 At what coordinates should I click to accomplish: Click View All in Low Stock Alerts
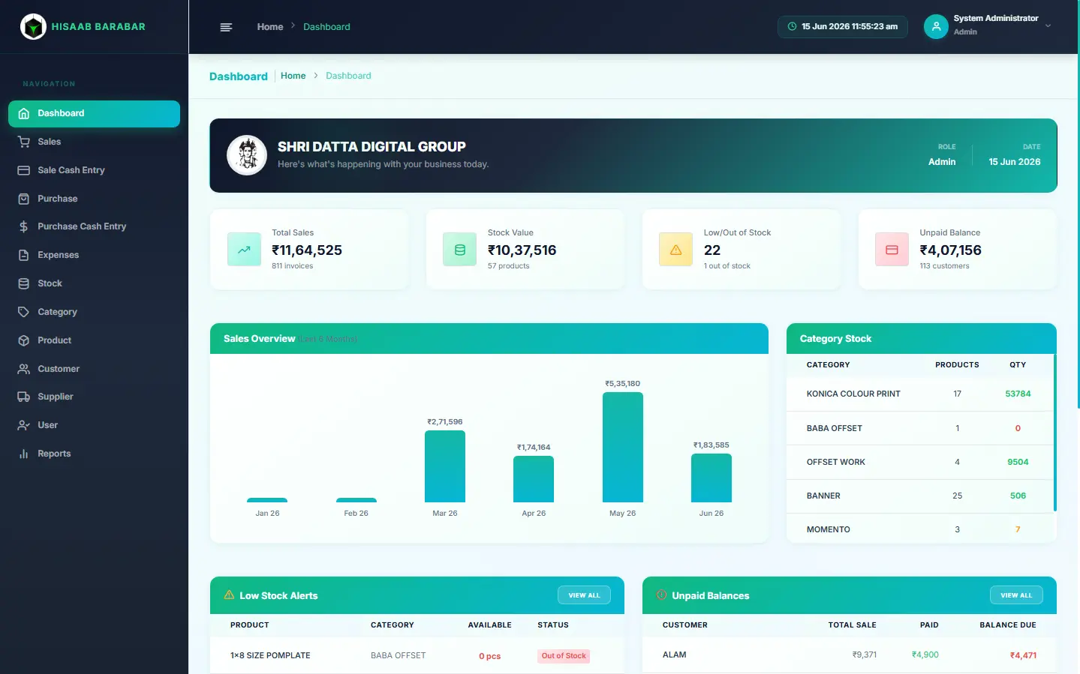[x=584, y=595]
